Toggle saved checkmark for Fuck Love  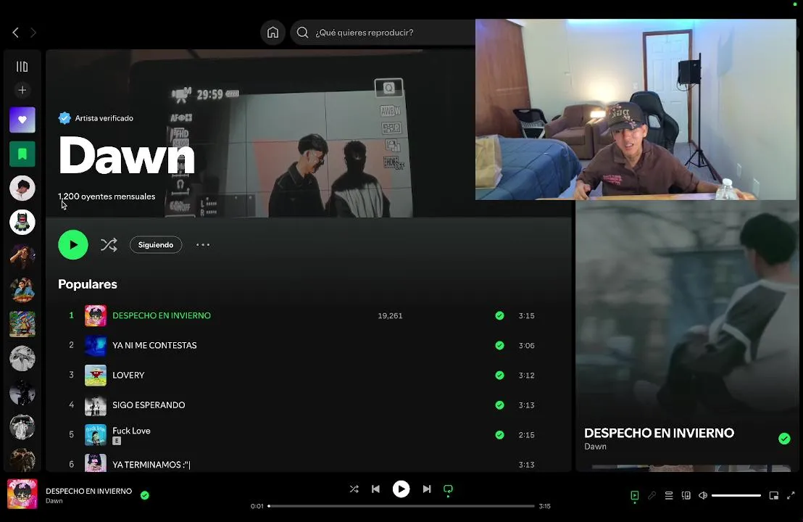pos(499,434)
